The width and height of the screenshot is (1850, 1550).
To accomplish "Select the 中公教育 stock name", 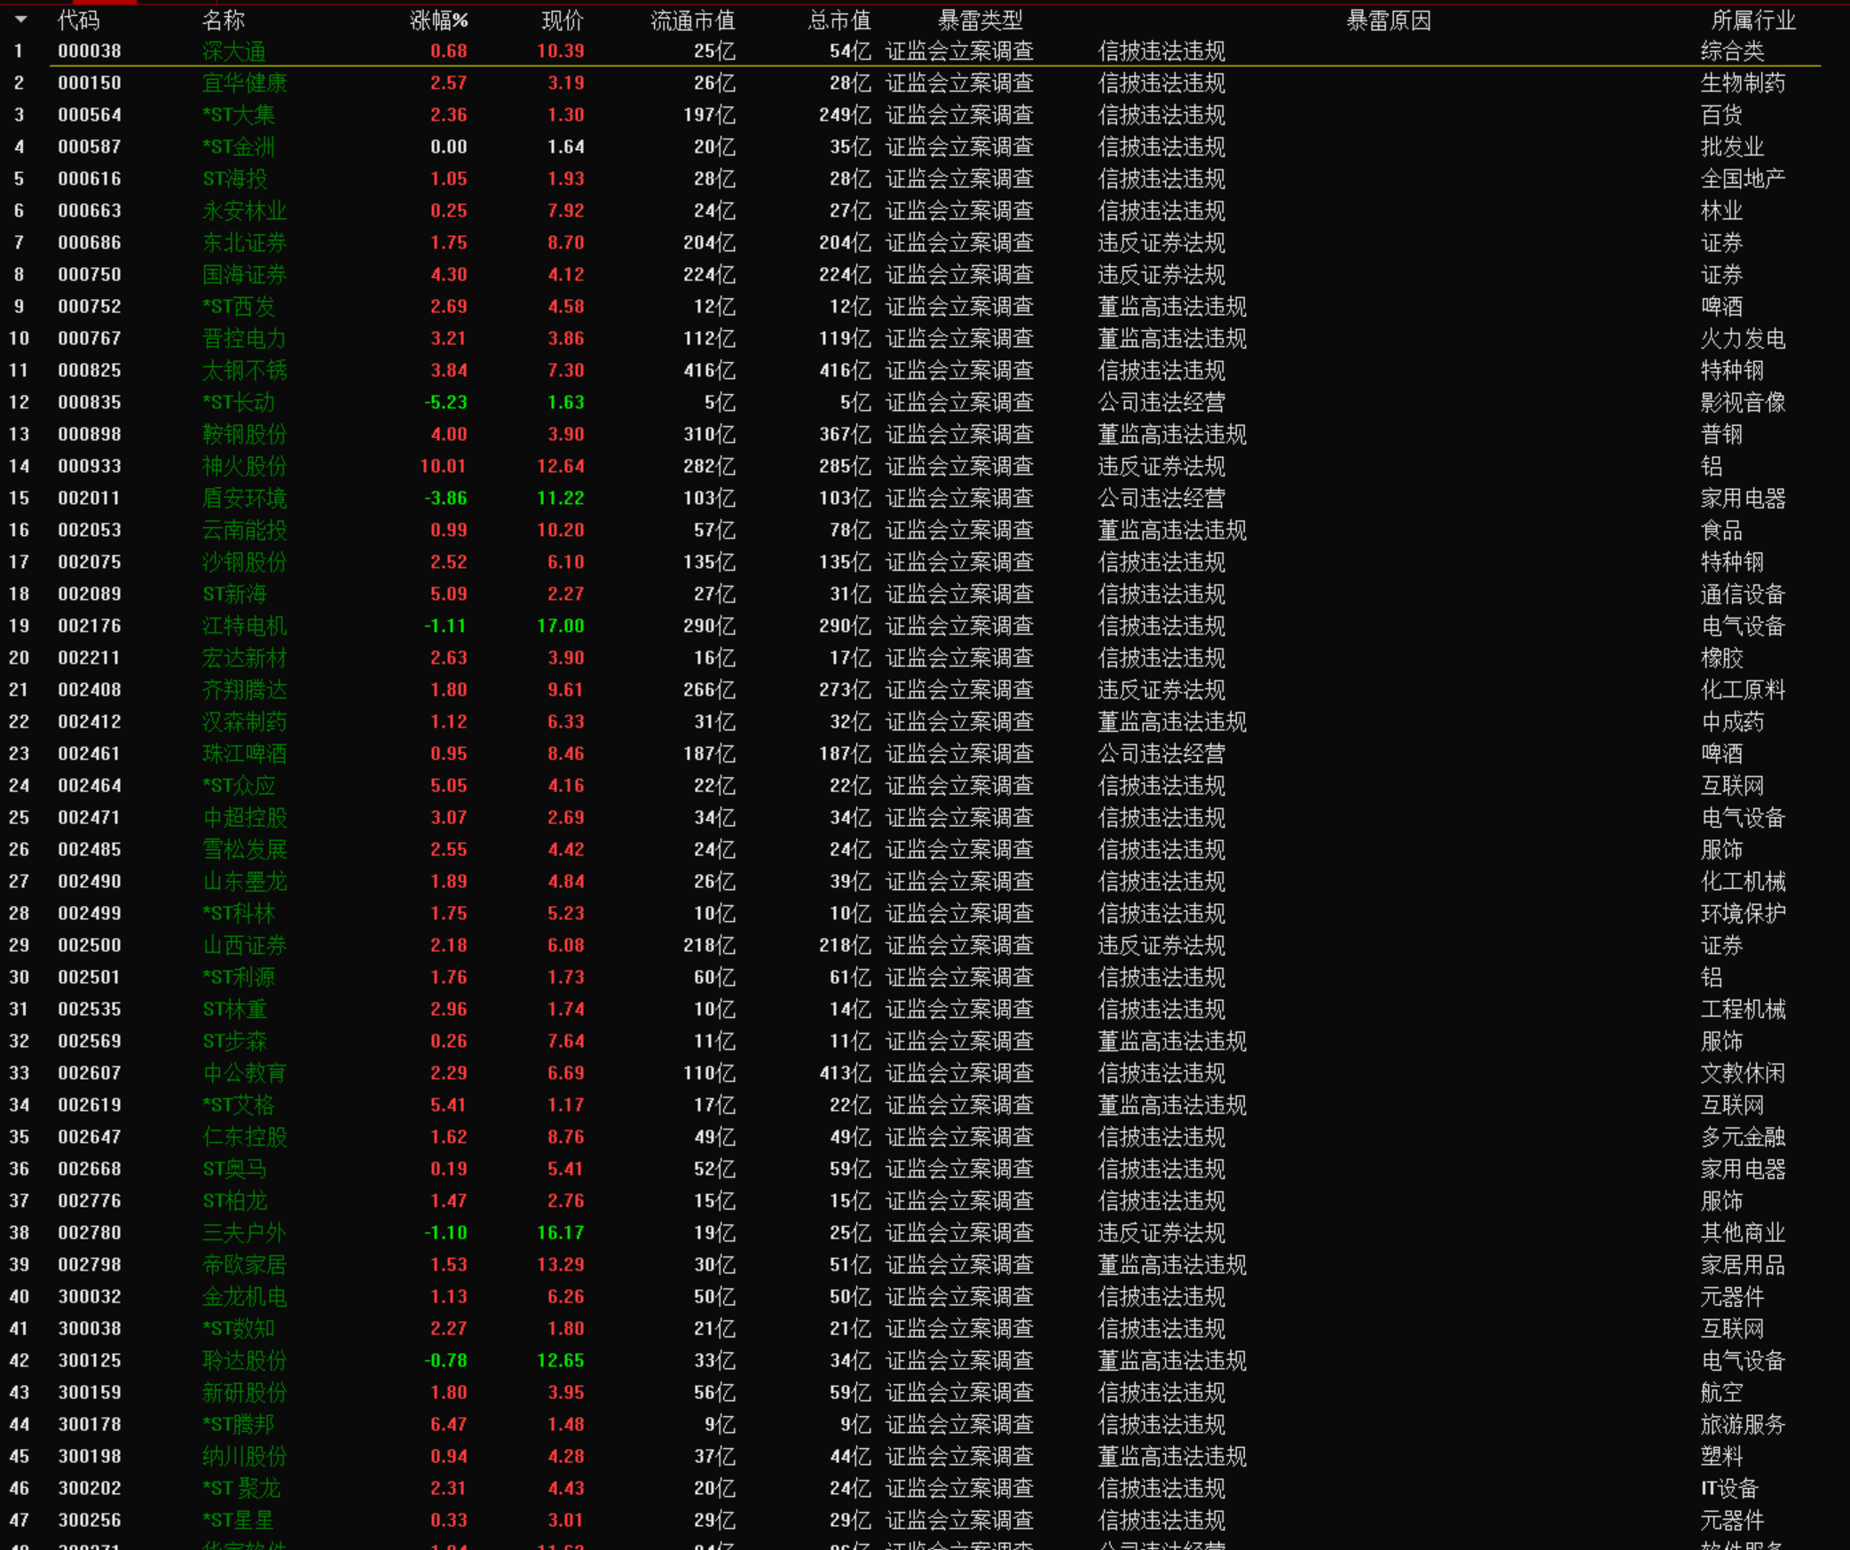I will pos(245,1074).
